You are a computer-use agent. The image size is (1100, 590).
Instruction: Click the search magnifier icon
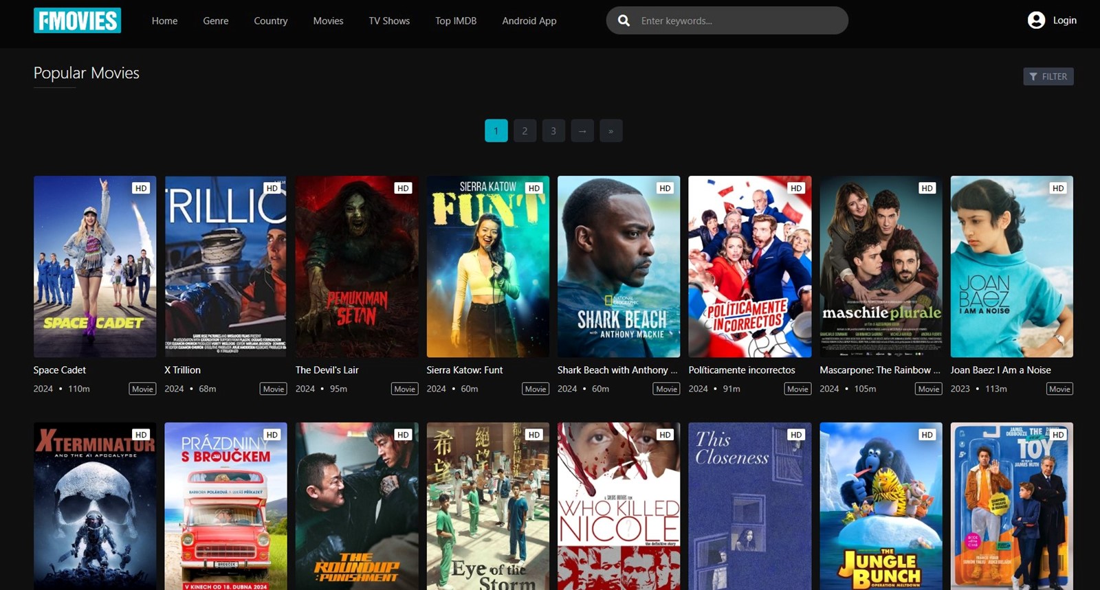point(624,21)
